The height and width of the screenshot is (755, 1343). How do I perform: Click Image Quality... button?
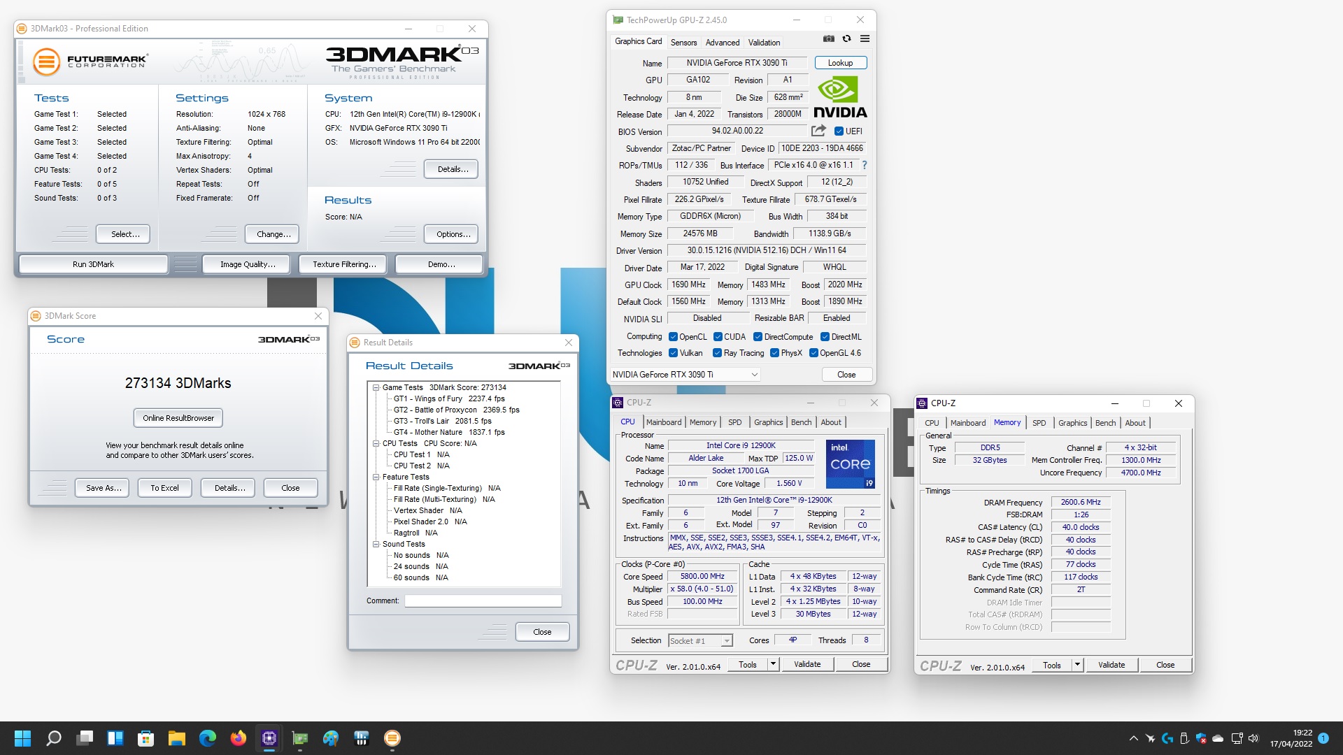tap(248, 264)
